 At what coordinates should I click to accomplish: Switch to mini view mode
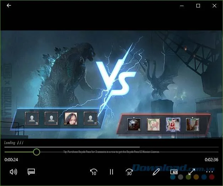[174, 172]
